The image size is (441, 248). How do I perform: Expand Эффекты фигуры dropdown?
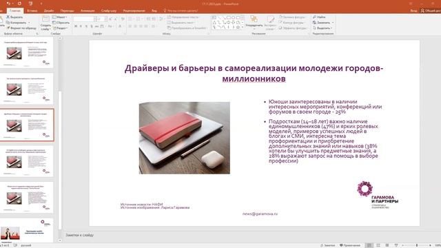293,28
